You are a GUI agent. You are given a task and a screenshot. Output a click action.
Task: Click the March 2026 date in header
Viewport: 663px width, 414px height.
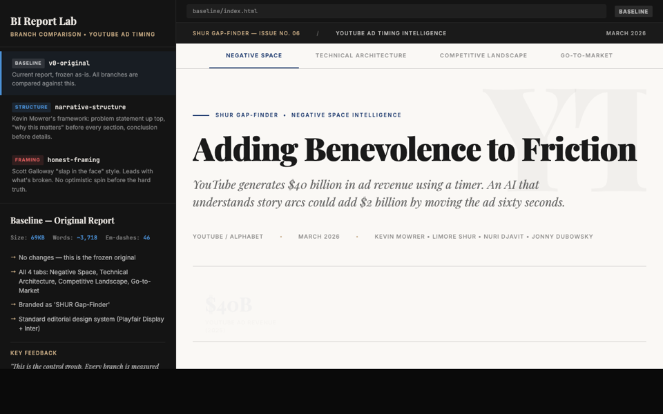626,33
